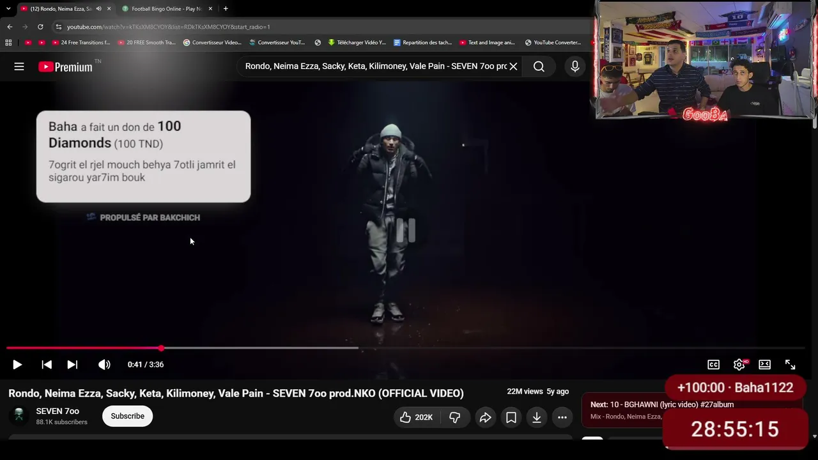Download the video with the arrow icon
This screenshot has width=818, height=460.
537,417
